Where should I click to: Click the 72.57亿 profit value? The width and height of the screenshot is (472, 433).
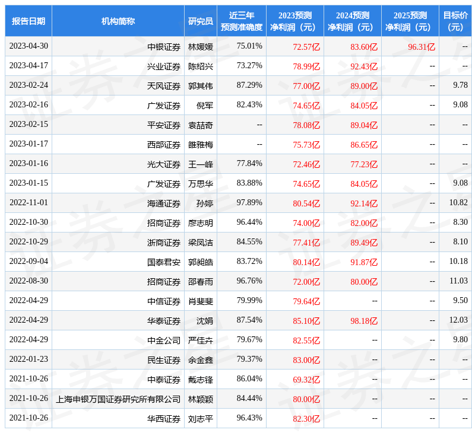coord(306,47)
